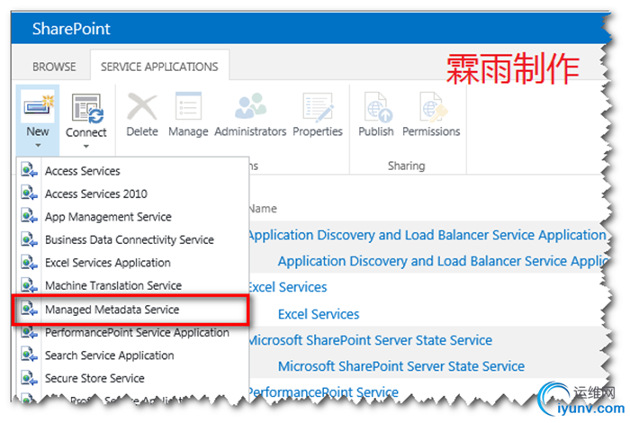
Task: Click the Properties ribbon icon
Action: click(x=318, y=107)
